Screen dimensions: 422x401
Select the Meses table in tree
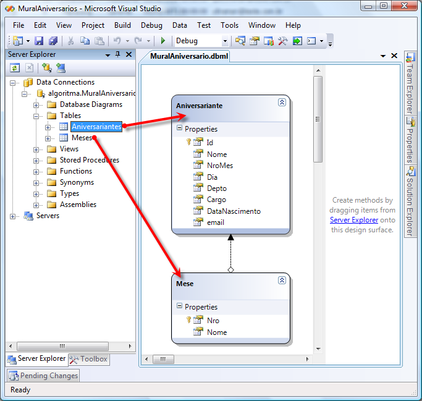point(82,138)
